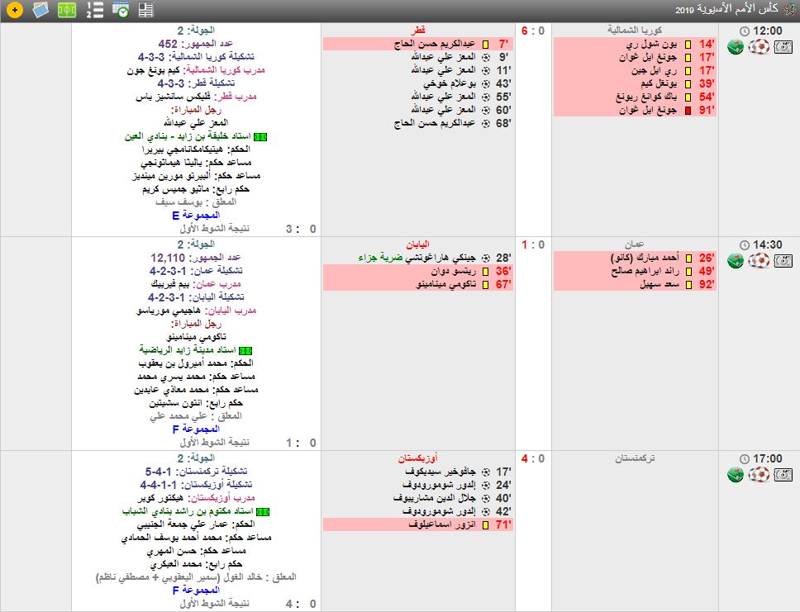Select team name أوزبكستان
The width and height of the screenshot is (800, 612).
tap(418, 458)
